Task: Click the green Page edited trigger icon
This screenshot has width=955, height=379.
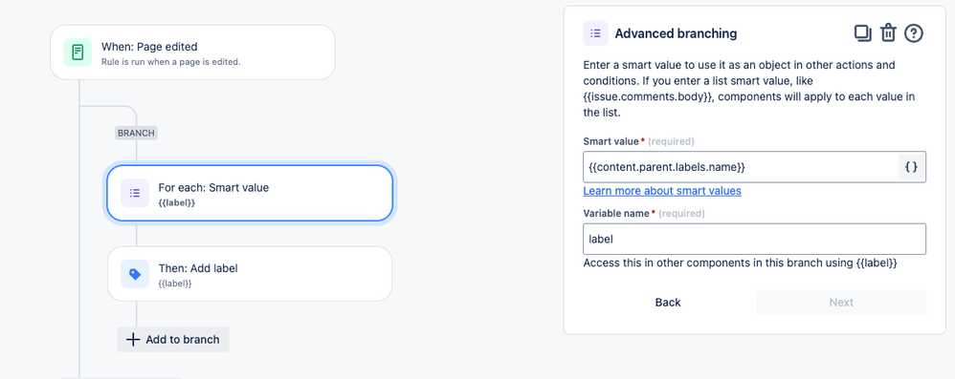Action: coord(78,53)
